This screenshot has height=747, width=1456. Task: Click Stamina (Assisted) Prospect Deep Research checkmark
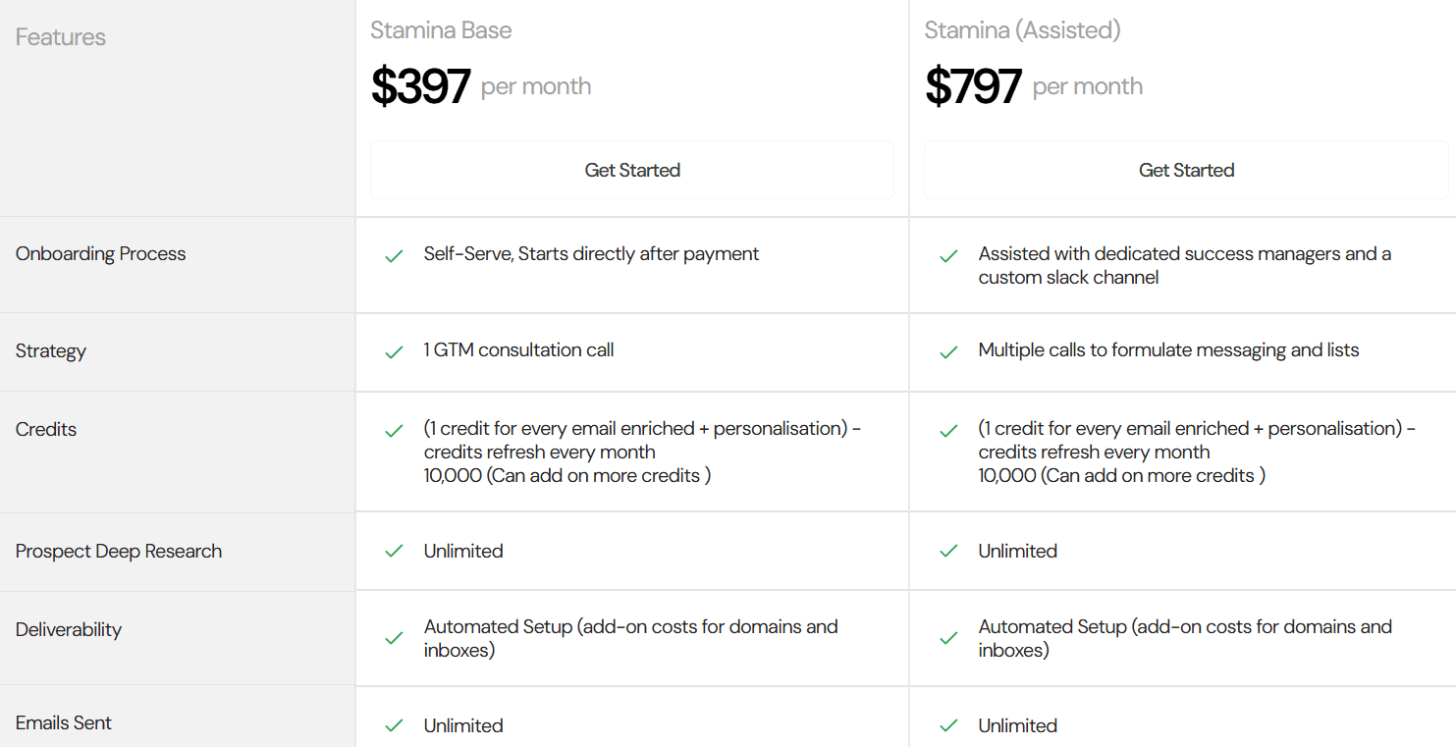point(948,552)
